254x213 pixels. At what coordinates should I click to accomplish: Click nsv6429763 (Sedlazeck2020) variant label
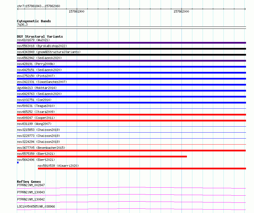39,94
